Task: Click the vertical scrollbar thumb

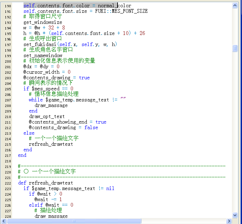Action: pos(235,48)
